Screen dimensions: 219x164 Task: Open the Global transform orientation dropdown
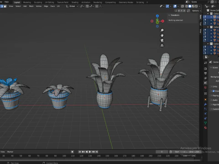pyautogui.click(x=72, y=6)
